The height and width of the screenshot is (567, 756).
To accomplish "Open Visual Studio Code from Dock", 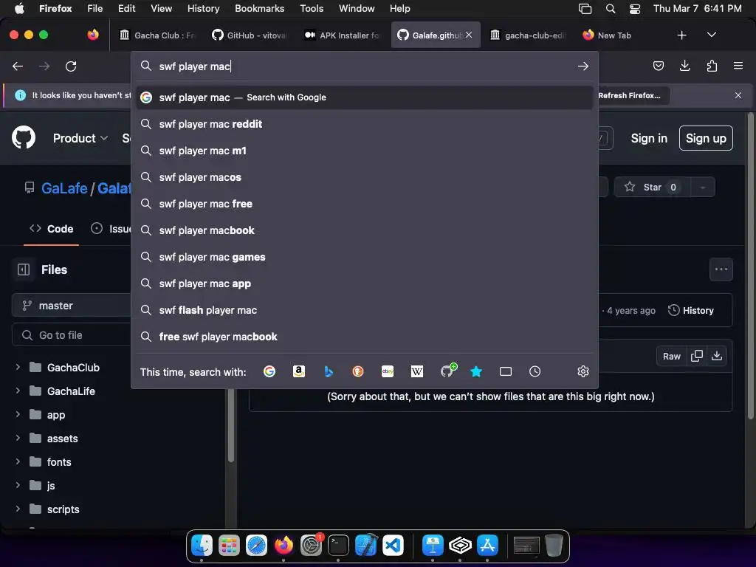I will click(393, 546).
